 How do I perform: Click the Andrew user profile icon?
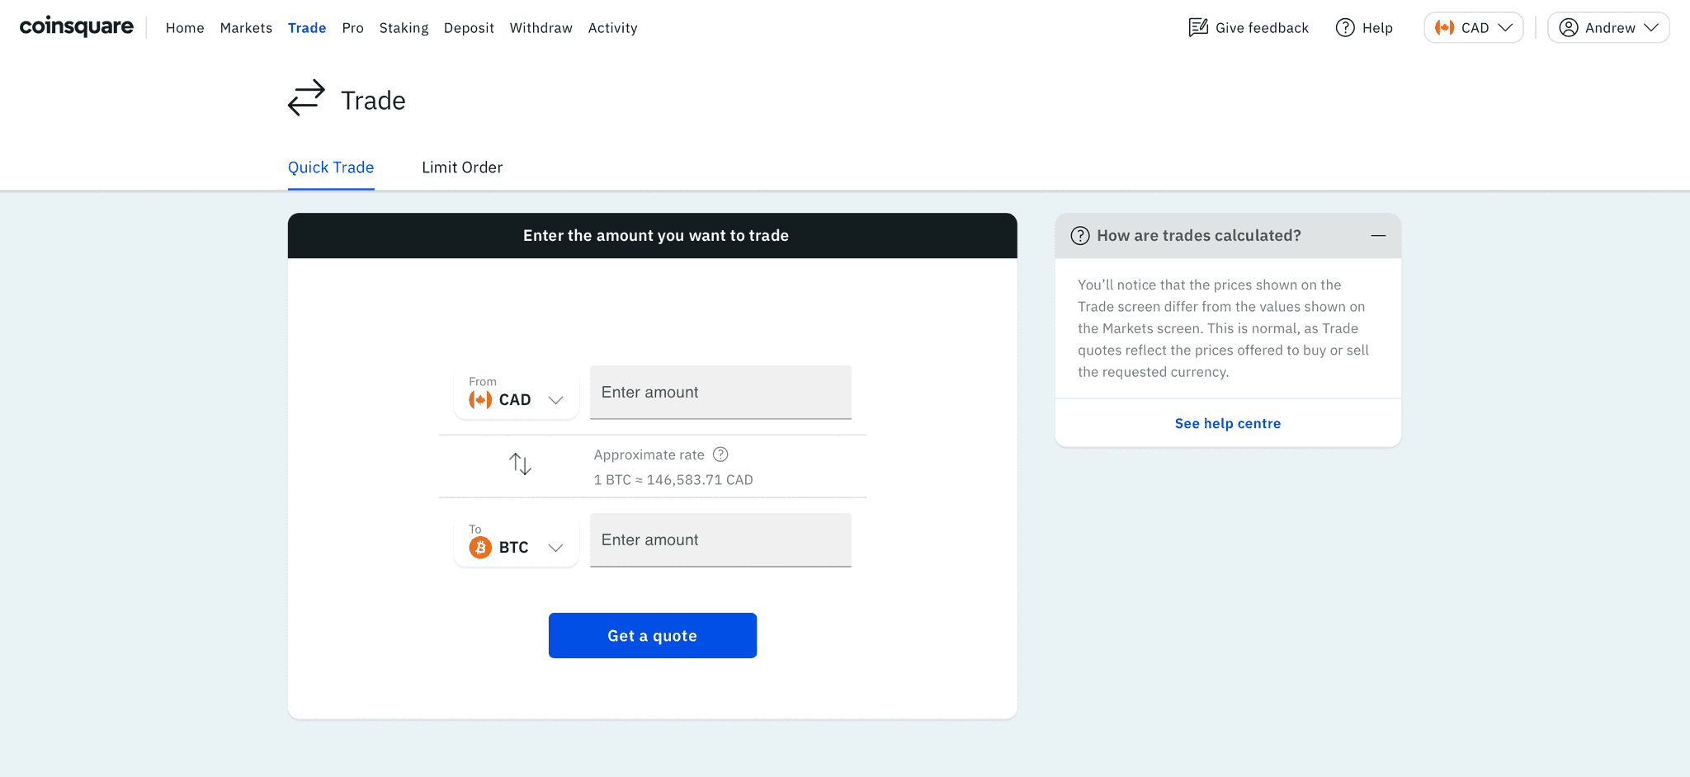pos(1569,27)
